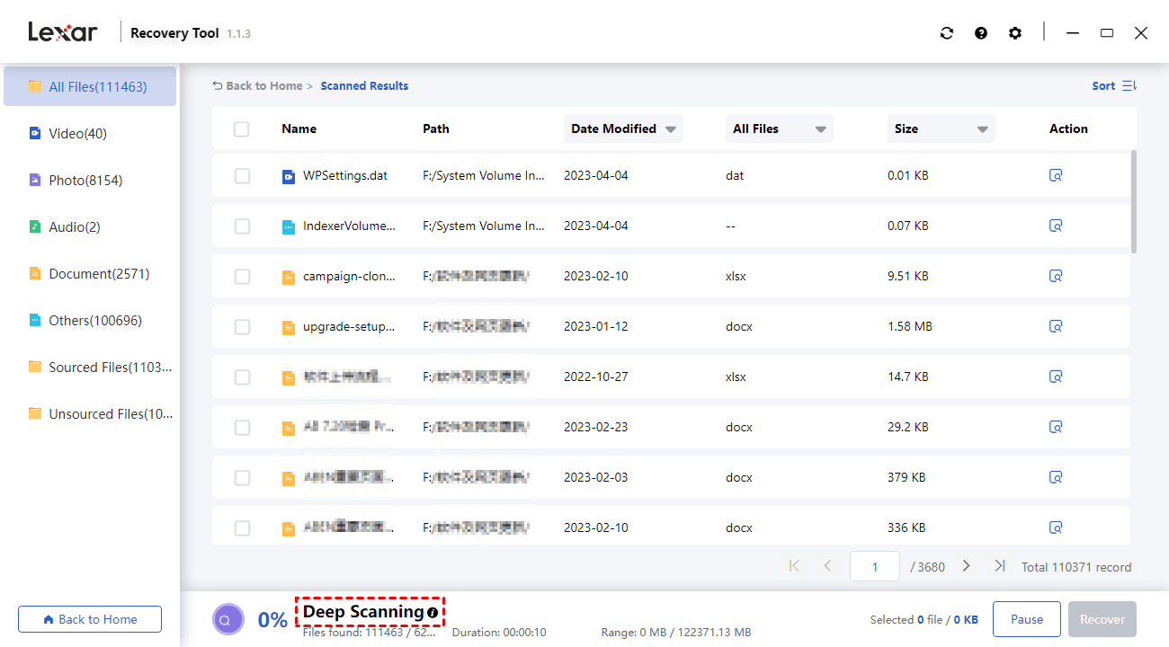The image size is (1169, 647).
Task: Click the page number input field
Action: pyautogui.click(x=874, y=567)
